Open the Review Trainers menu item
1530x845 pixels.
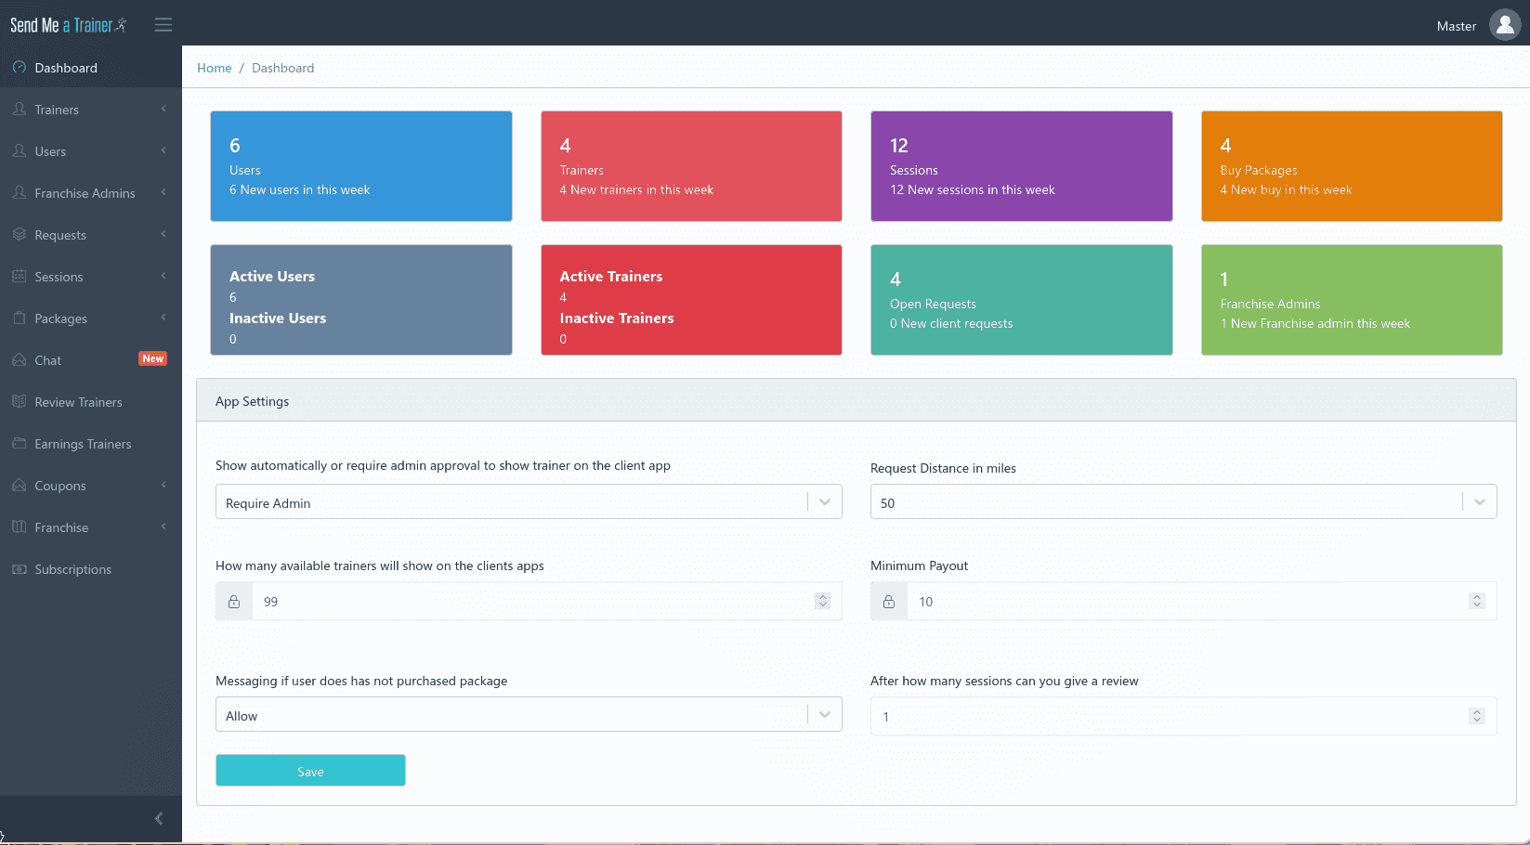(91, 401)
